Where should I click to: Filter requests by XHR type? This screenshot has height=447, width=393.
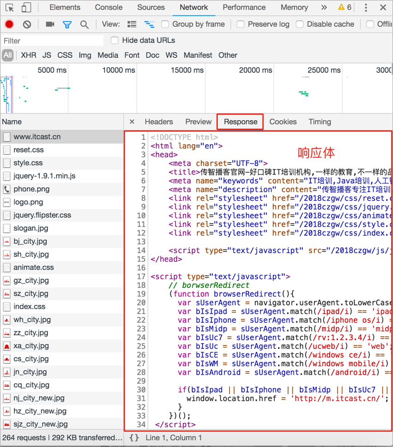28,55
